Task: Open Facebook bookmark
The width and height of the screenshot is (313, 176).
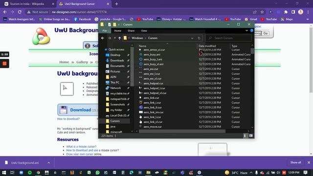Action: click(x=83, y=20)
